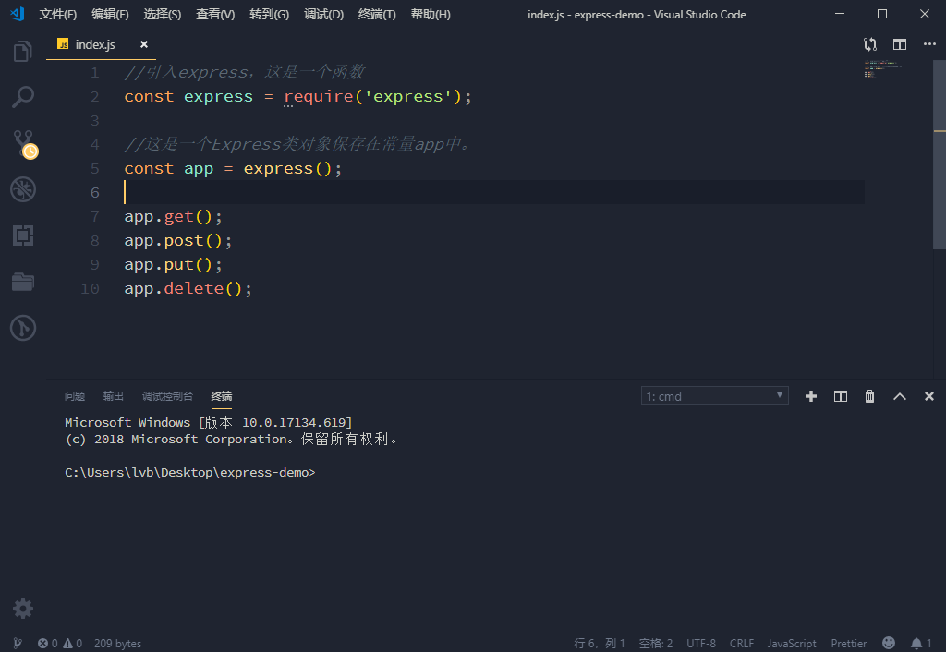Image resolution: width=946 pixels, height=652 pixels.
Task: Click the open changes compare icon
Action: 870,44
